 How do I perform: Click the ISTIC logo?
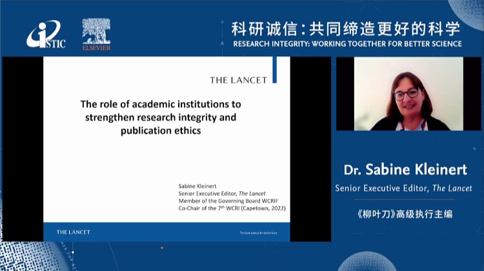click(x=46, y=34)
